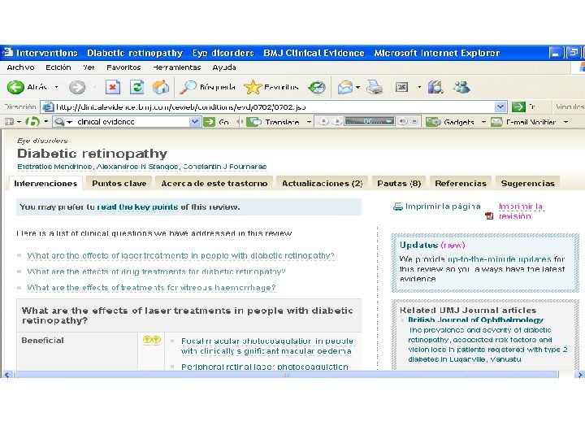The image size is (585, 439).
Task: Open the Gadgets toolbar icon
Action: [x=433, y=122]
